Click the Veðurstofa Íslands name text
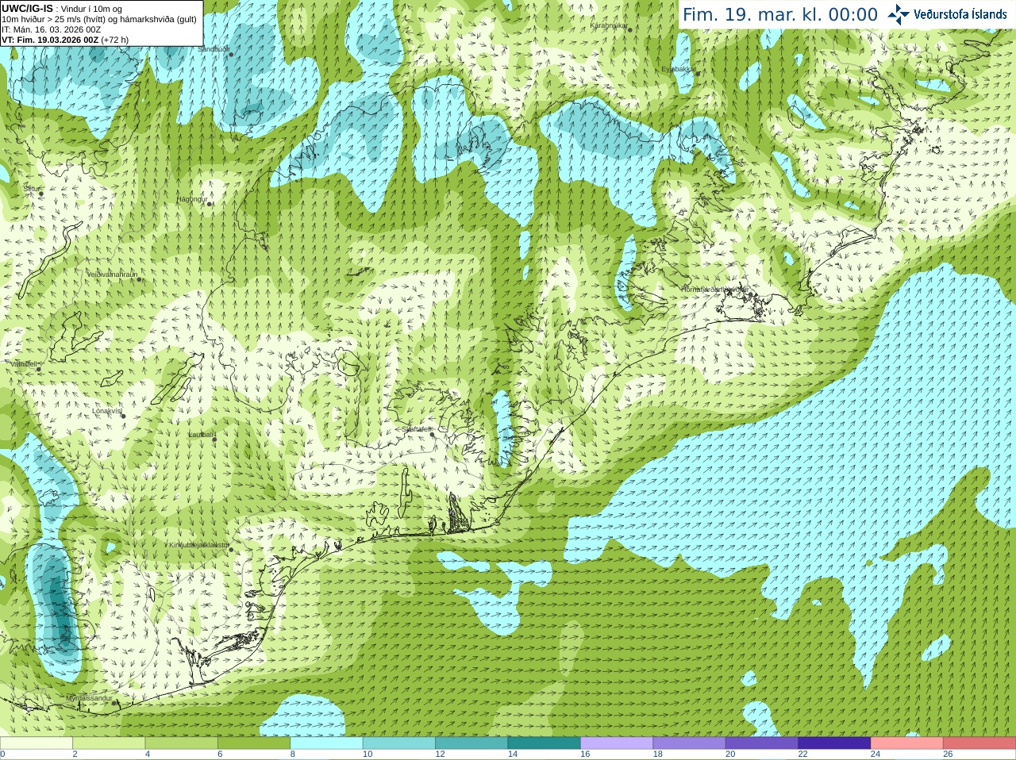This screenshot has width=1016, height=760. [960, 14]
